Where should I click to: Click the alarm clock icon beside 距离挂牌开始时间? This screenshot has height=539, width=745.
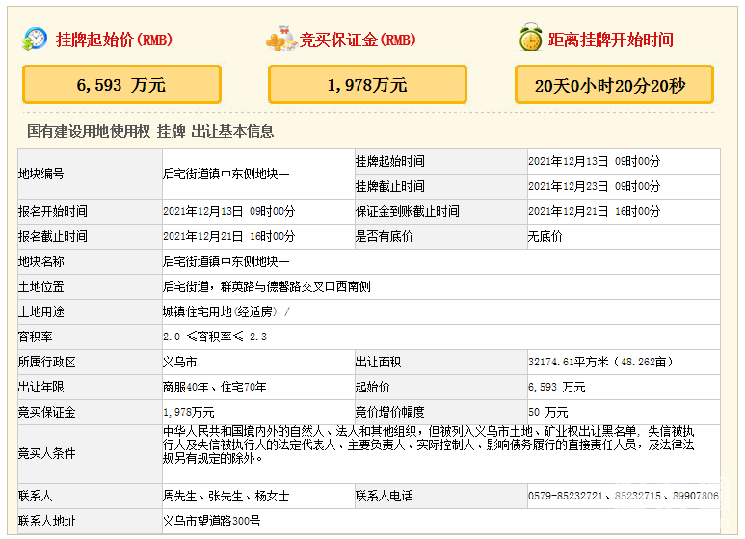530,40
